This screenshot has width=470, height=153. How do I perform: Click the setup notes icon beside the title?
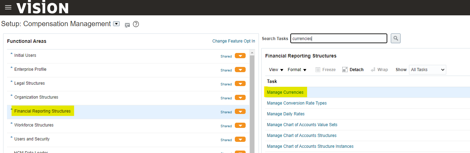pos(127,25)
